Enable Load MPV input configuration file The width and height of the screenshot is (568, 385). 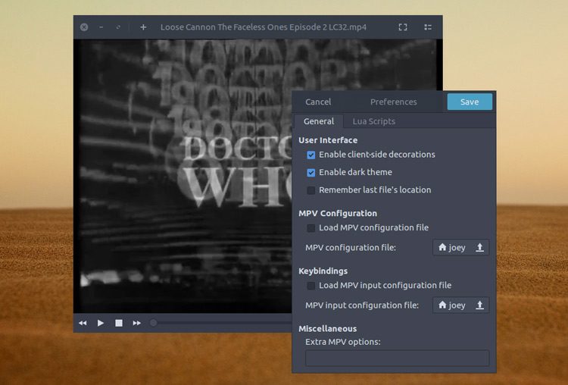(x=311, y=286)
